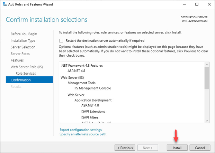Click the selections list scrollbar thumb
The height and width of the screenshot is (153, 215).
point(207,78)
